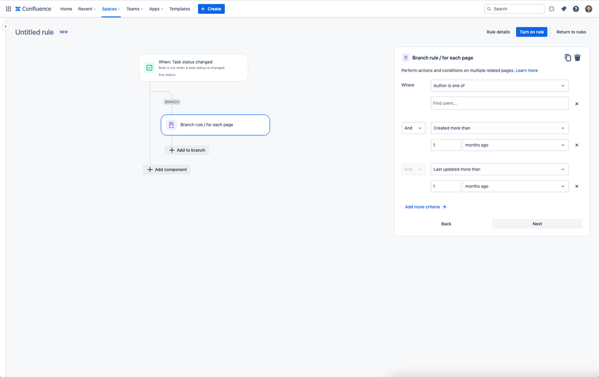Viewport: 599px width, 377px height.
Task: Expand the sidebar with the arrow toggle
Action: [5, 26]
